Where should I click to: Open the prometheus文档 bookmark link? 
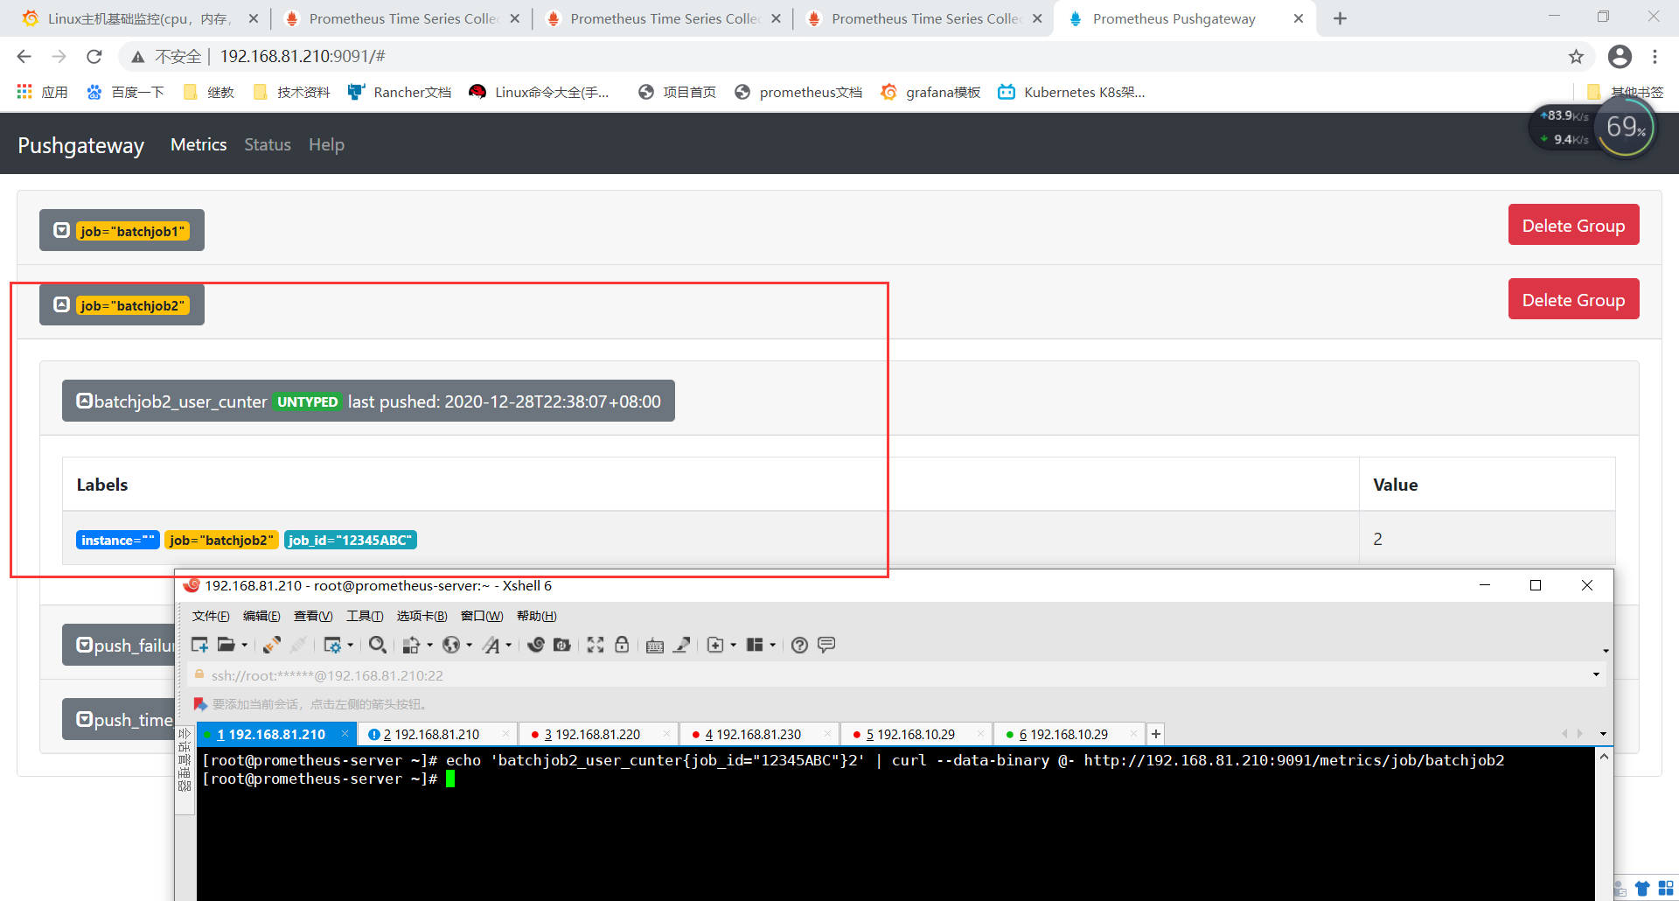[810, 92]
